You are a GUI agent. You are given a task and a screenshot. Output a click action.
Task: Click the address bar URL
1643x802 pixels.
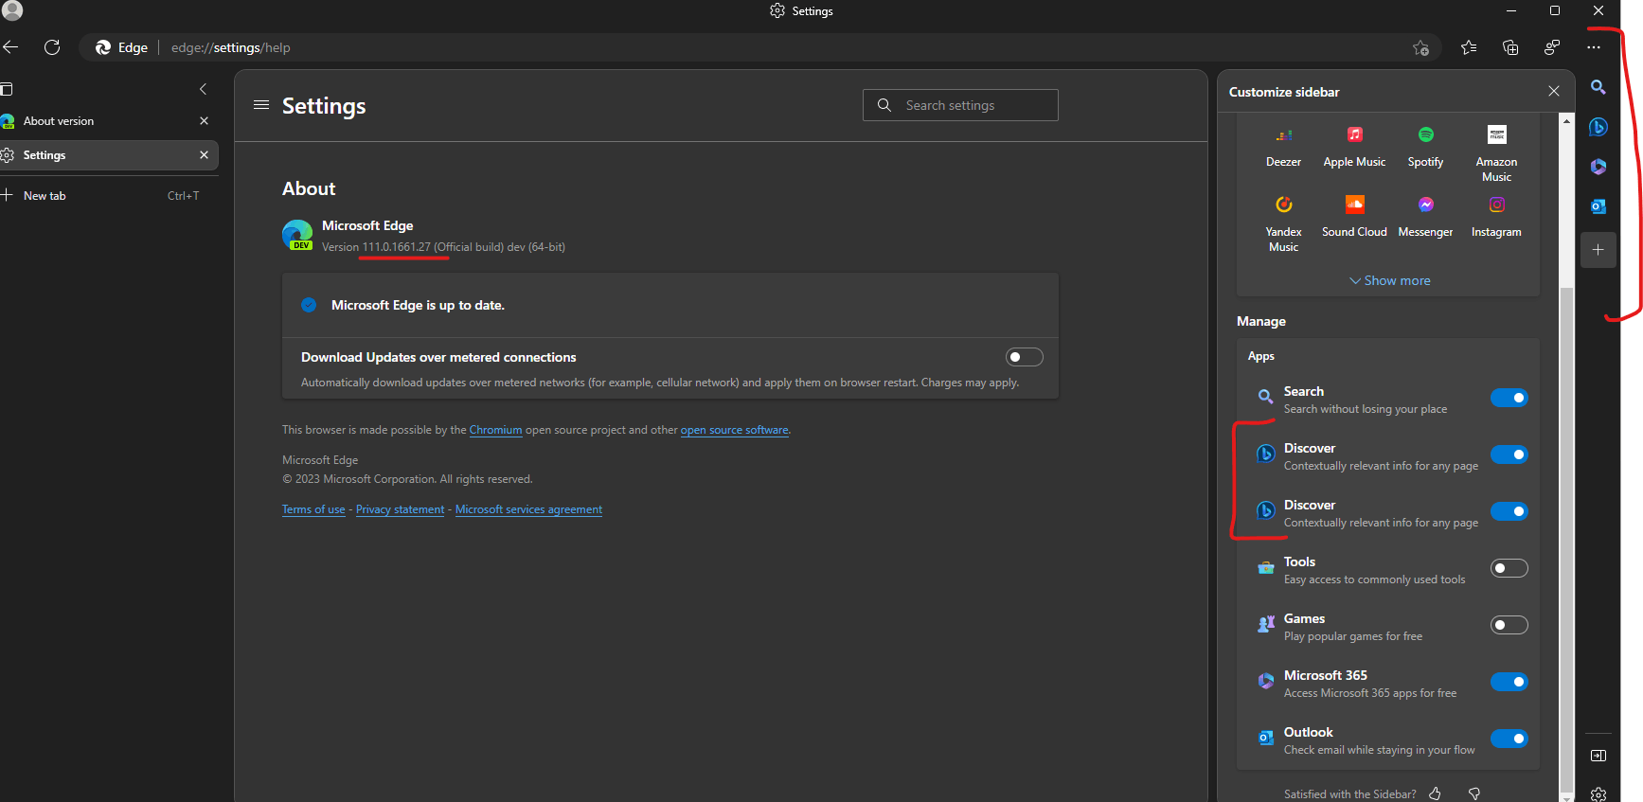click(x=230, y=47)
